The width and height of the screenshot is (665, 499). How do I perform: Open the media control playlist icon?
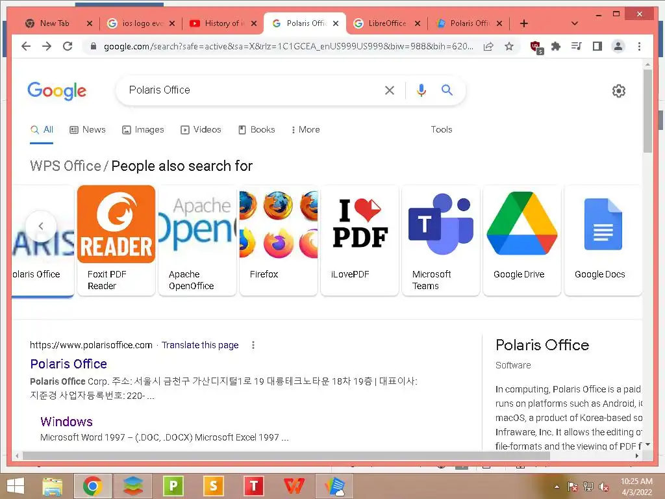577,46
